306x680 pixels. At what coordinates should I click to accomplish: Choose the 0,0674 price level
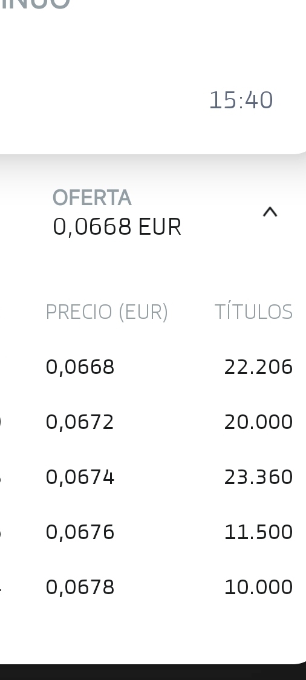coord(80,477)
